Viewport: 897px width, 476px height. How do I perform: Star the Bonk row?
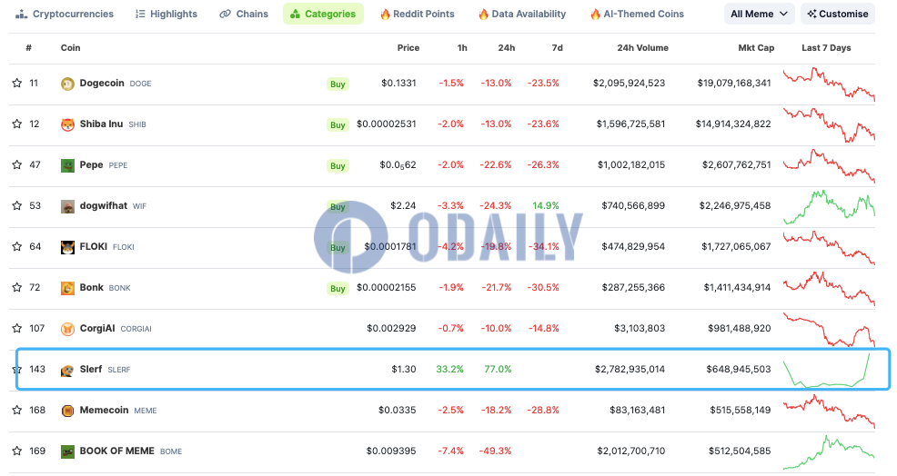click(x=17, y=287)
